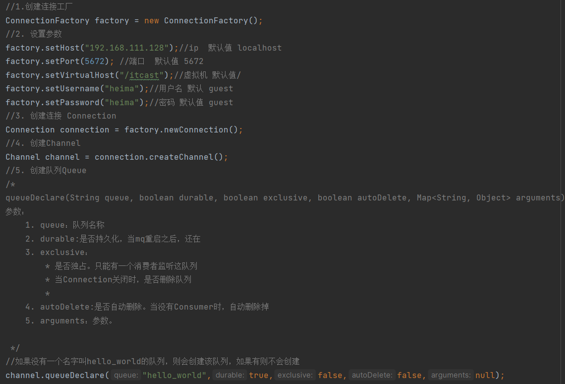The image size is (565, 384).
Task: Click the null value after arguments hint
Action: point(485,376)
